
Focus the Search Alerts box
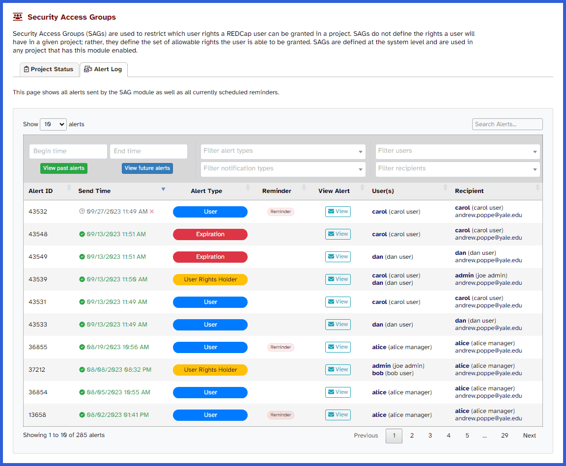507,124
